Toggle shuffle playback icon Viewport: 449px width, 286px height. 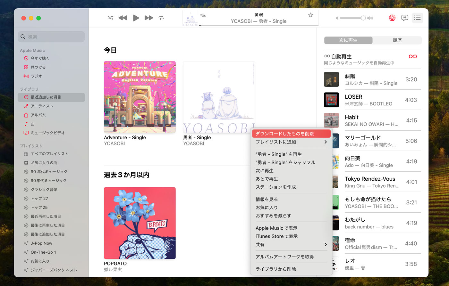point(110,18)
